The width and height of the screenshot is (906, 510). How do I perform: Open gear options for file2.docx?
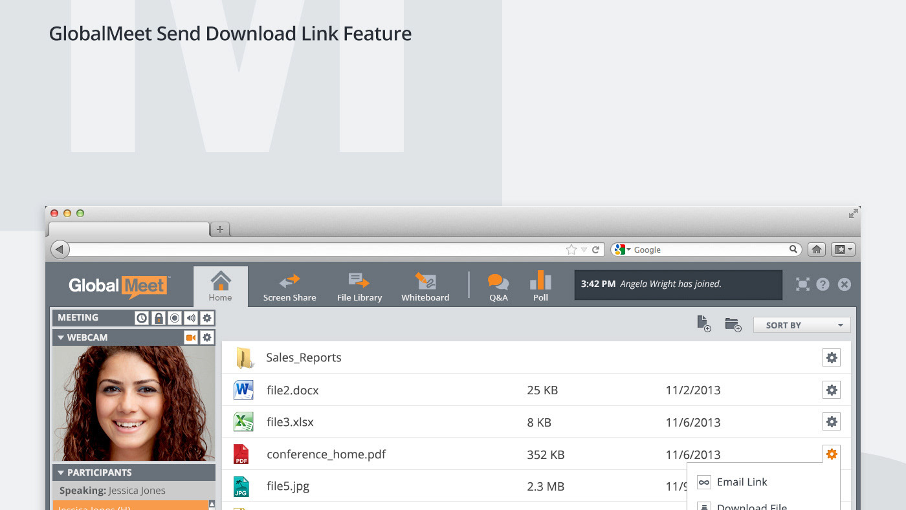point(832,390)
